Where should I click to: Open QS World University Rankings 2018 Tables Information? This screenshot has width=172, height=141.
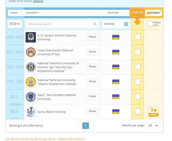(x=45, y=139)
